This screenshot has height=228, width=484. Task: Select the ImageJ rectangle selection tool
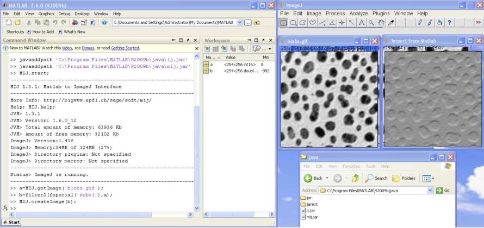point(283,23)
